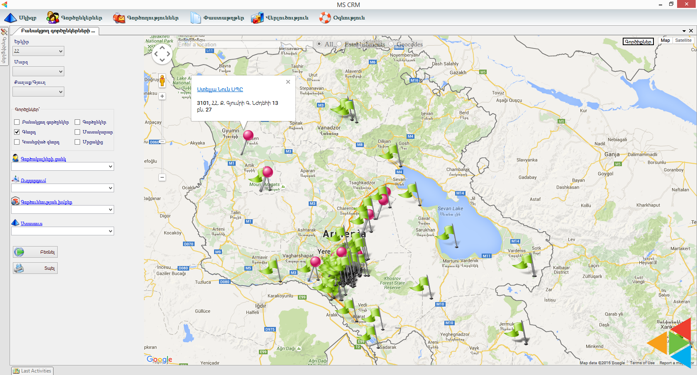Switch map to Map view
697x375 pixels.
point(665,41)
